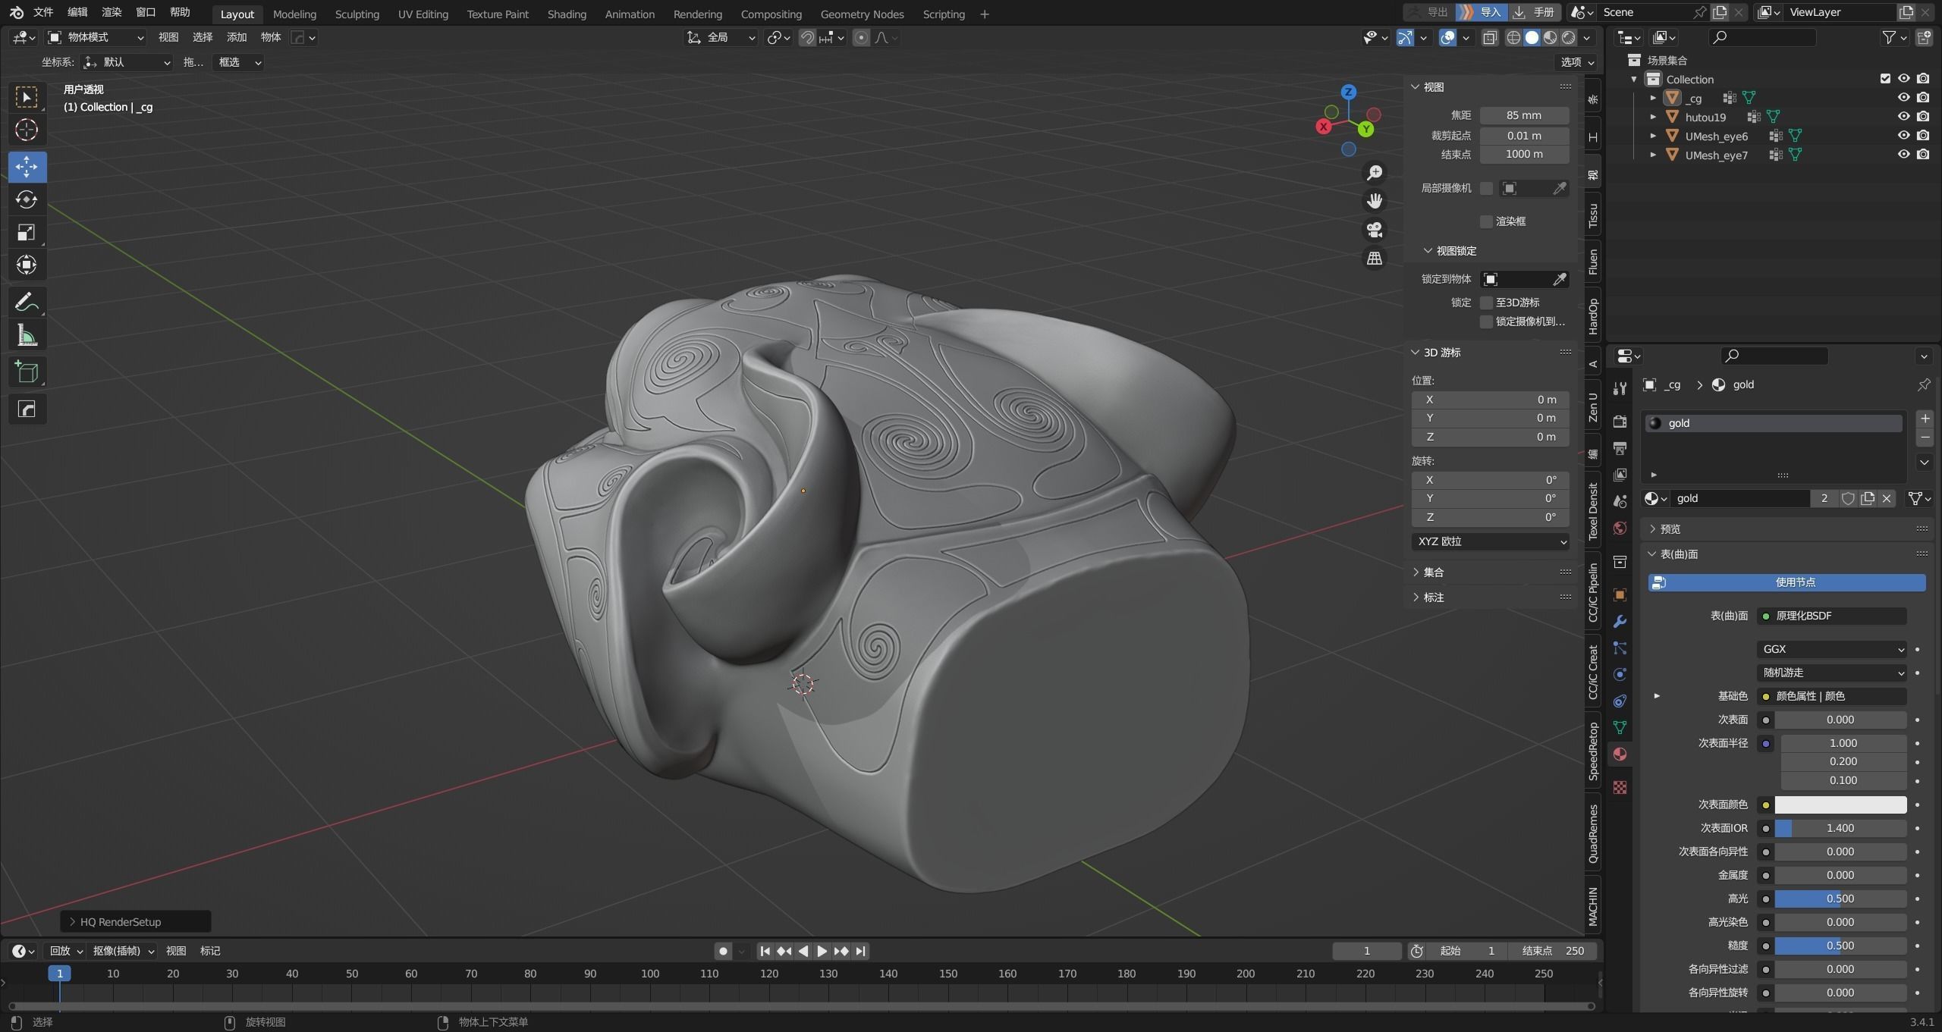The height and width of the screenshot is (1032, 1942).
Task: Select the Scale tool
Action: 27,232
